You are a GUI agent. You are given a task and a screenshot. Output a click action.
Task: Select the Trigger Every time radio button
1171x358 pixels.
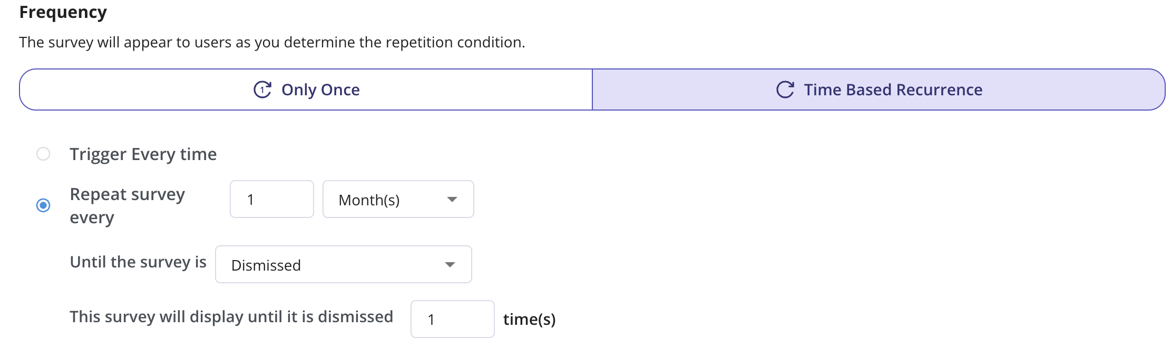point(43,154)
